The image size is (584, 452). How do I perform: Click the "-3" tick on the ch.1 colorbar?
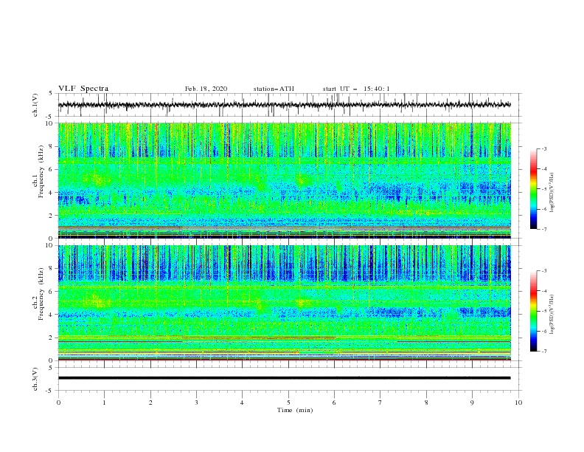543,148
